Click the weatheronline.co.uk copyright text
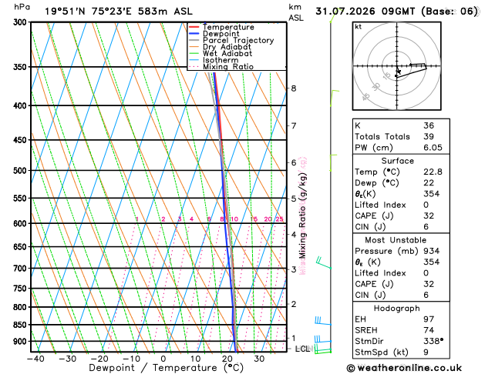 (x=404, y=368)
